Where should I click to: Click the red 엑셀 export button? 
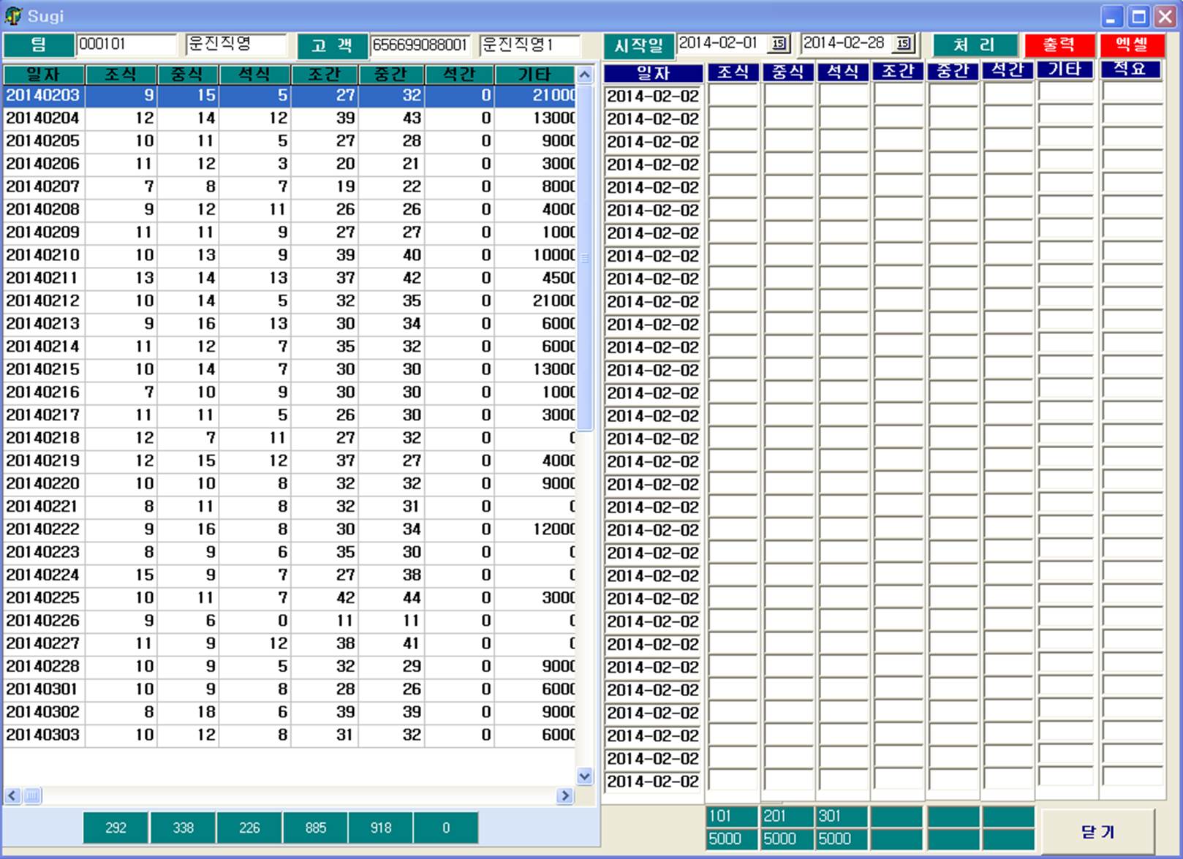1132,45
